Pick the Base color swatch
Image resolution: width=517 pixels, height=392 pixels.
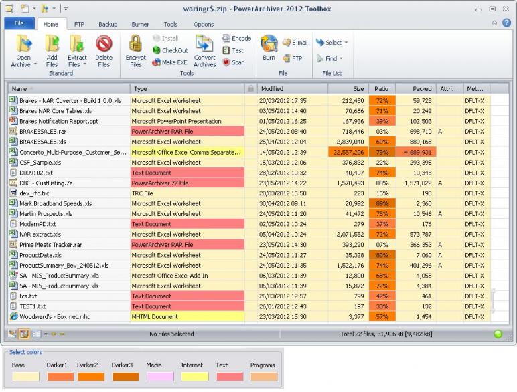[25, 377]
